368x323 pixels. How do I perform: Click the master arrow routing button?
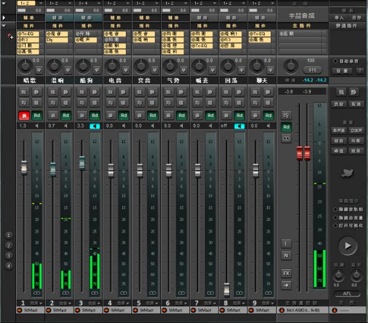[286, 285]
